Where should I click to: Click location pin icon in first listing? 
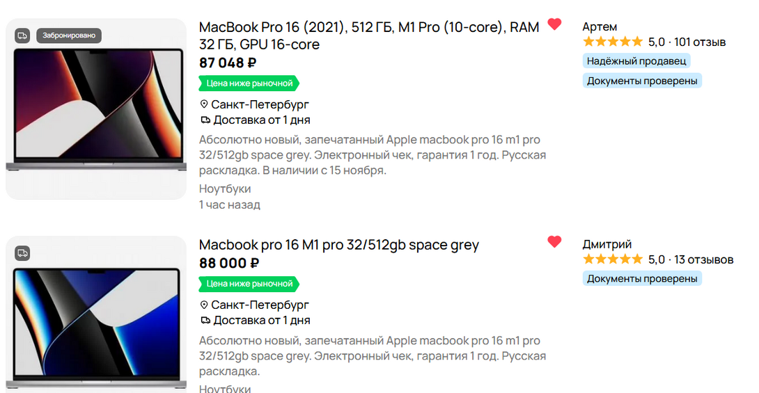coord(204,104)
